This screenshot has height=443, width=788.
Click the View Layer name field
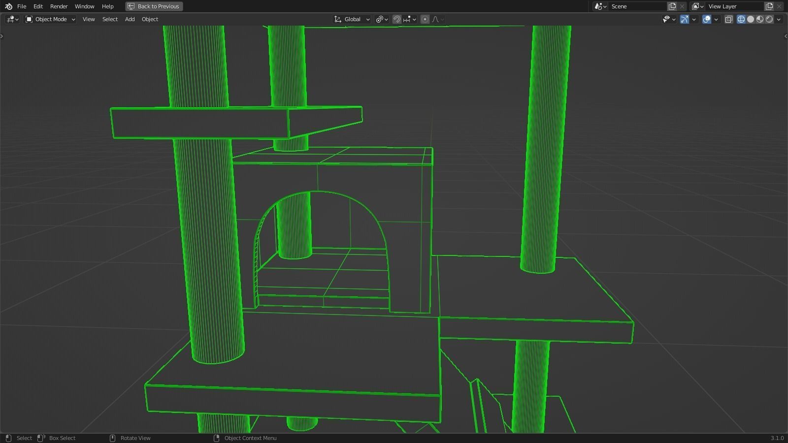click(x=735, y=6)
